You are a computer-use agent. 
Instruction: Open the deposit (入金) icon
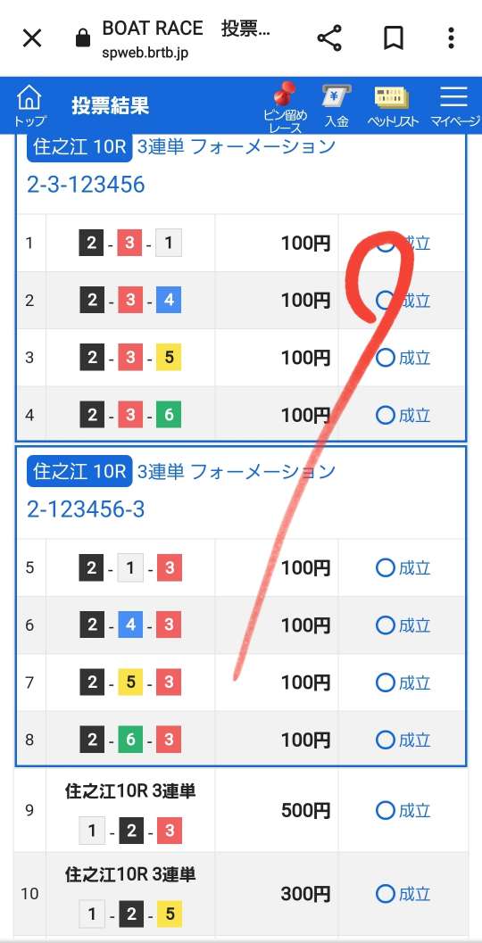click(337, 105)
